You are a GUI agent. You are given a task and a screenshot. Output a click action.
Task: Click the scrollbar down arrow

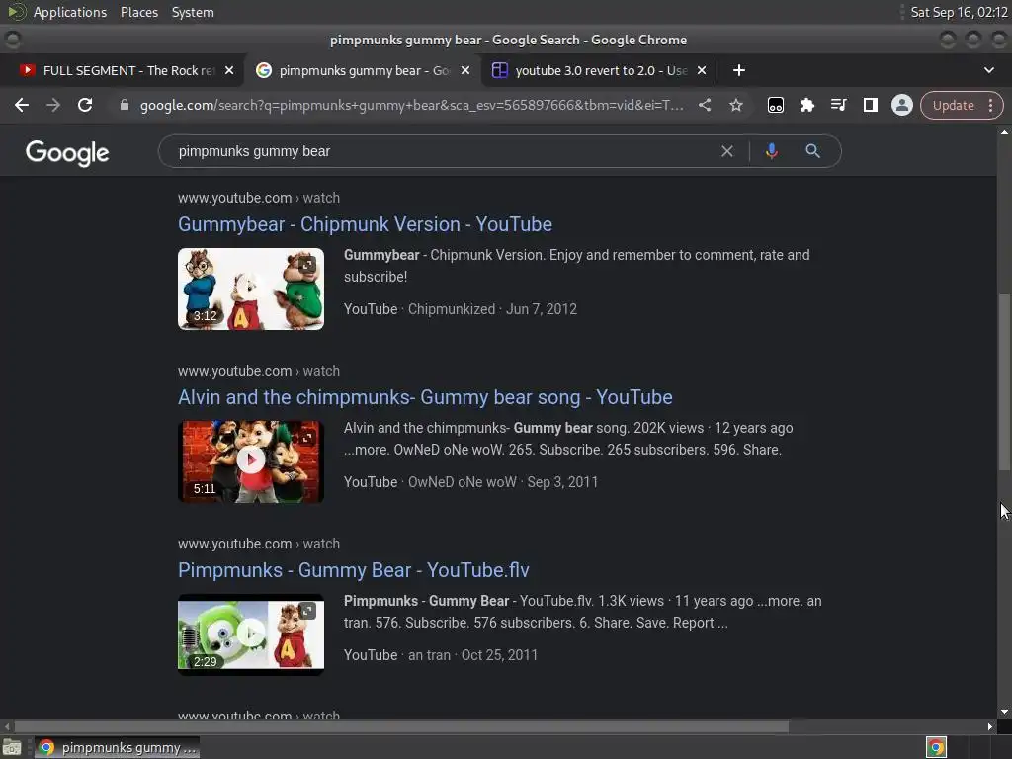click(x=1004, y=712)
